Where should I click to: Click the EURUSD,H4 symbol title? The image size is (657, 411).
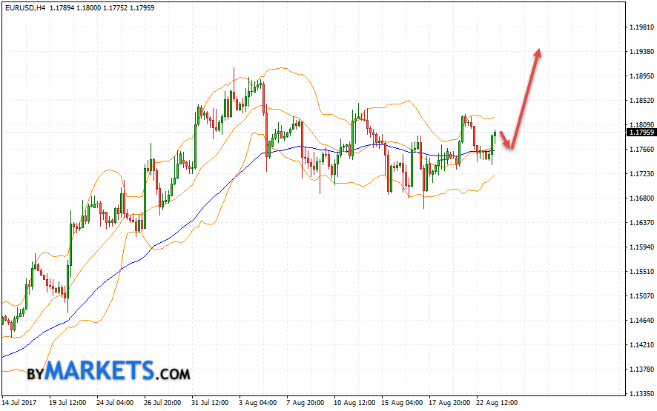click(x=24, y=7)
